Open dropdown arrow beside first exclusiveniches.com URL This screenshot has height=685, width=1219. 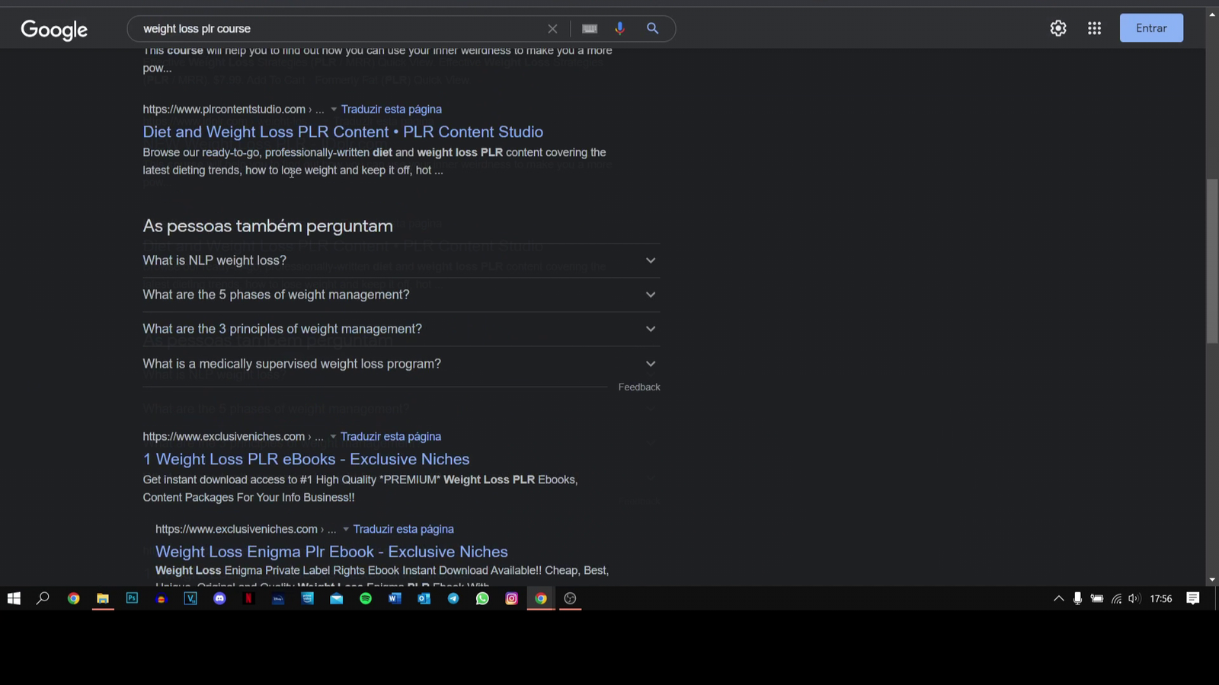[333, 437]
